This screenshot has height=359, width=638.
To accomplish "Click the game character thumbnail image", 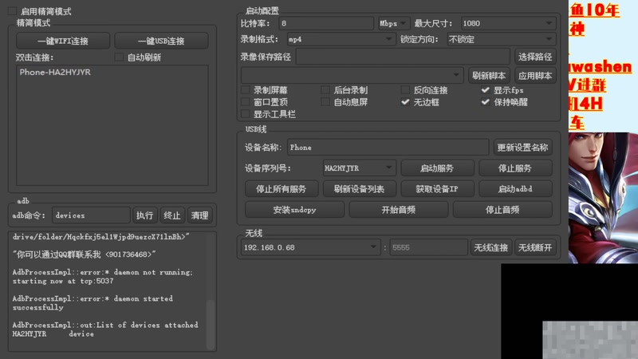I will point(603,197).
